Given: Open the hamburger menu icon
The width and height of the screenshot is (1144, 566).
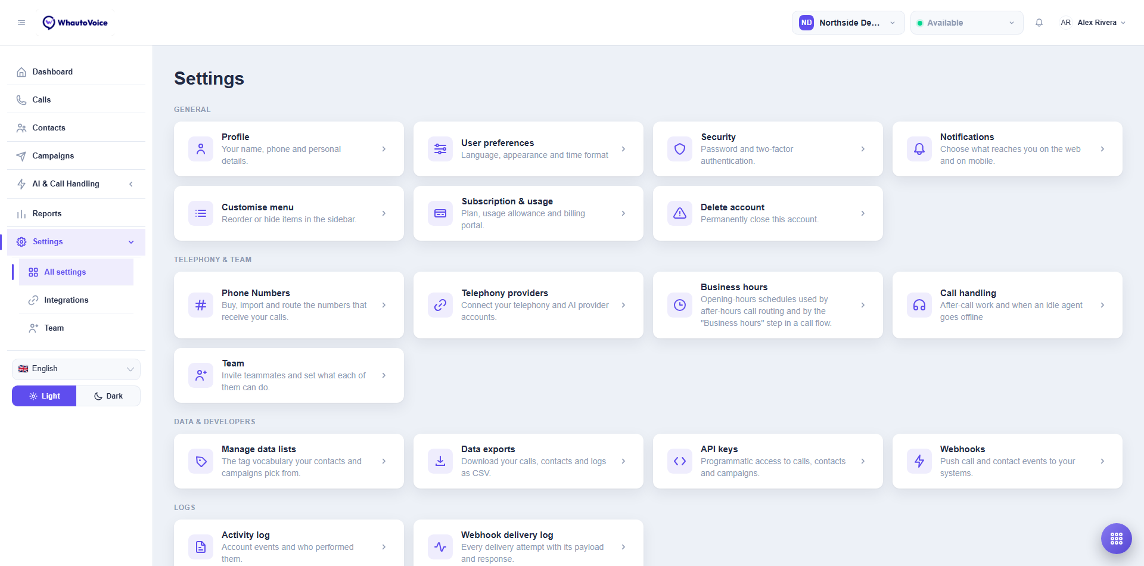Looking at the screenshot, I should tap(21, 23).
